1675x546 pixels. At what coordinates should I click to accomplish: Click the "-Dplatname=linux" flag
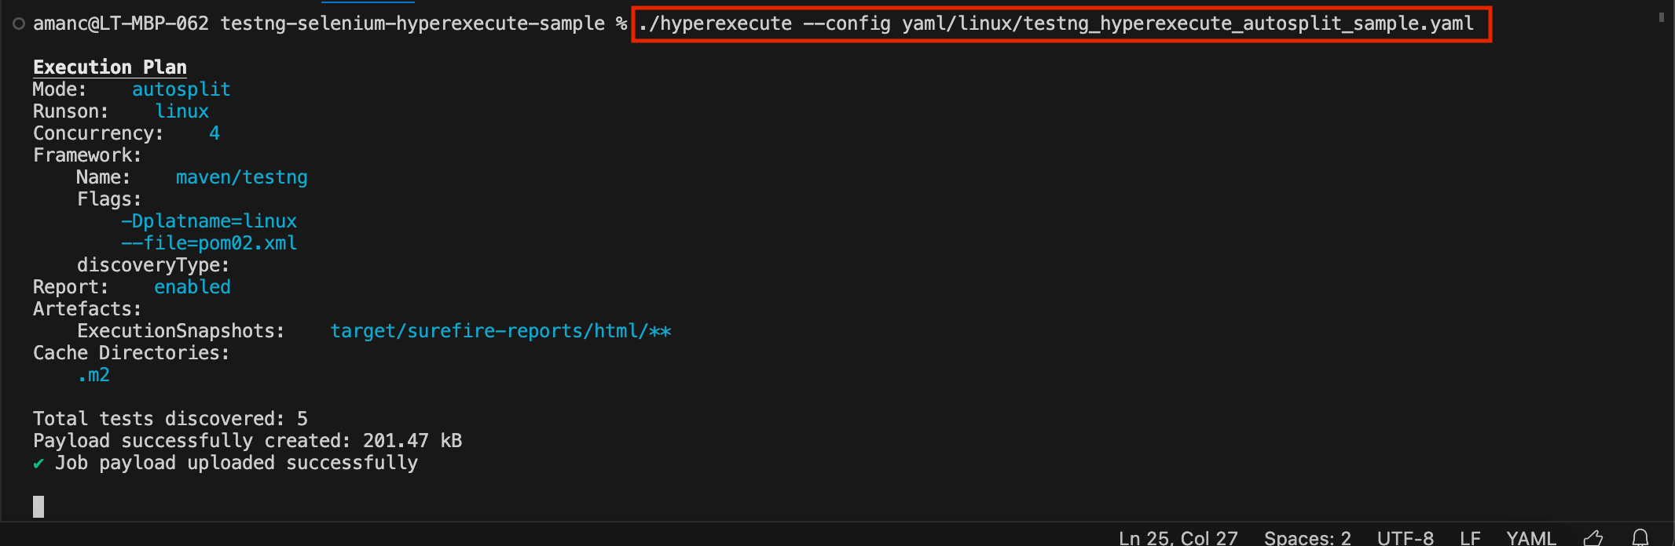209,221
